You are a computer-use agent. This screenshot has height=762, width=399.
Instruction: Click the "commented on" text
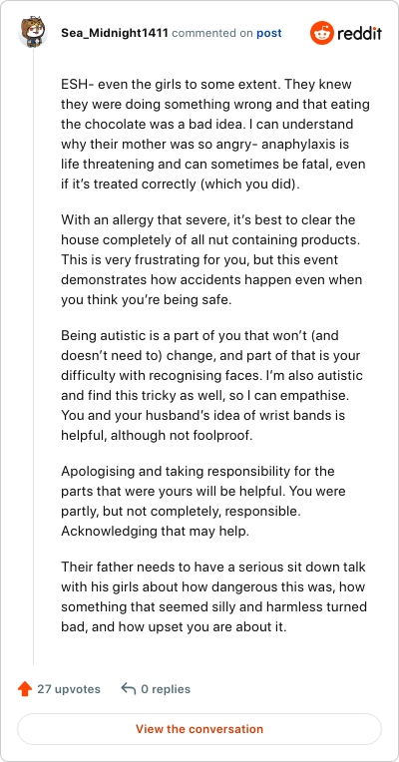pyautogui.click(x=212, y=34)
